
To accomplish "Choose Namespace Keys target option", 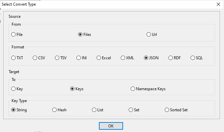I will (x=133, y=89).
